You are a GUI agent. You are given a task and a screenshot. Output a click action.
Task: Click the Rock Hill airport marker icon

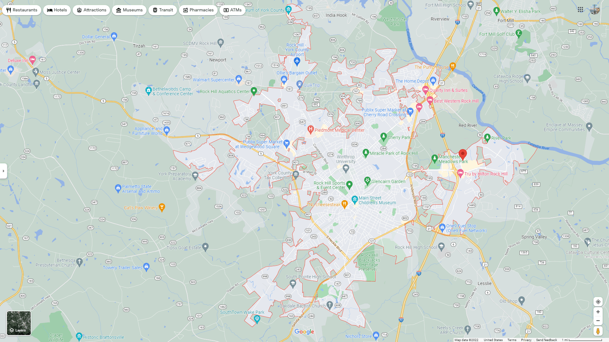point(297,61)
